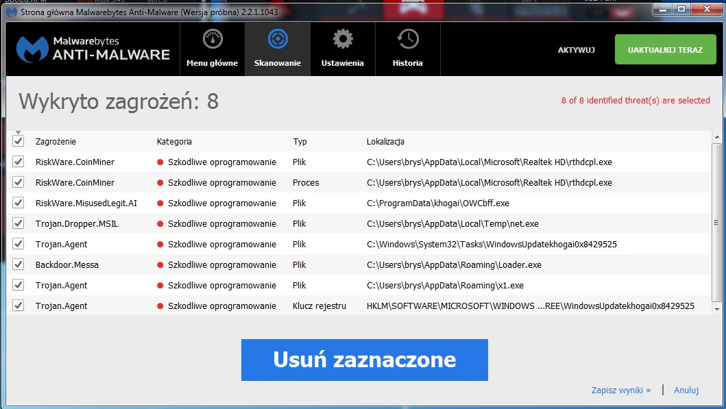Open the Menu główne dashboard tab
The width and height of the screenshot is (726, 409).
[212, 49]
